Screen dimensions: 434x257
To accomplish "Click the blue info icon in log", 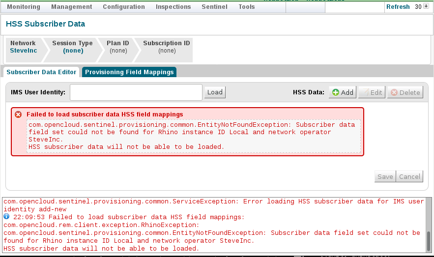I will click(6, 216).
